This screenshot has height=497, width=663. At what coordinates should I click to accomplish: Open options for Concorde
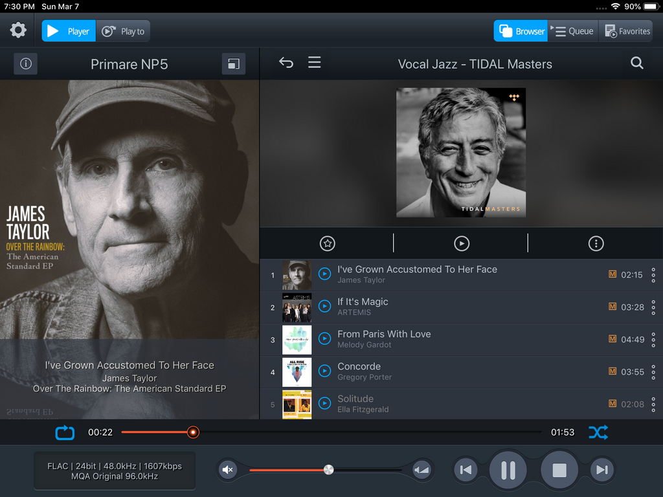(x=653, y=372)
